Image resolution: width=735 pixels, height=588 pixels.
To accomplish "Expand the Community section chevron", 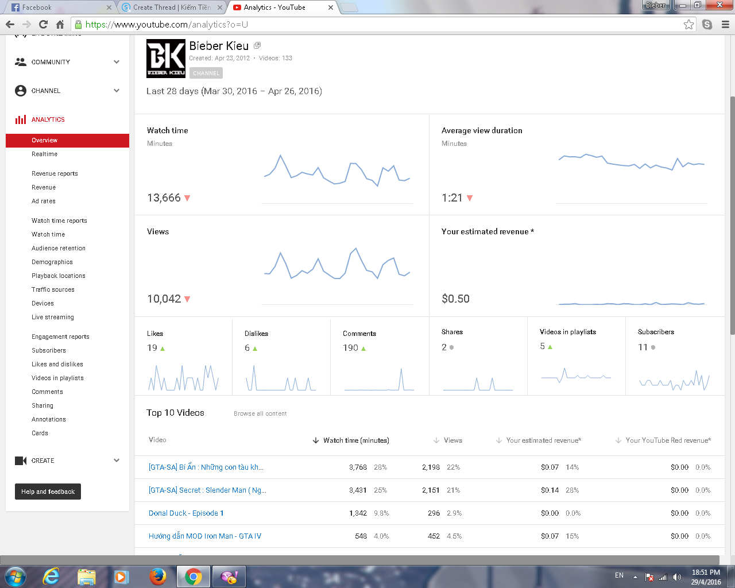I will tap(117, 62).
